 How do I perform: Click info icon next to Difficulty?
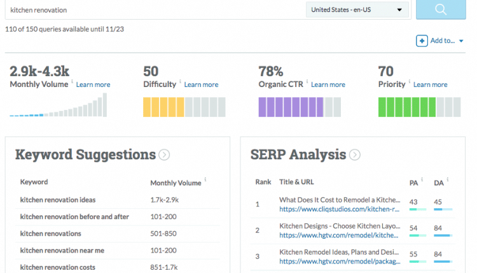pyautogui.click(x=180, y=81)
